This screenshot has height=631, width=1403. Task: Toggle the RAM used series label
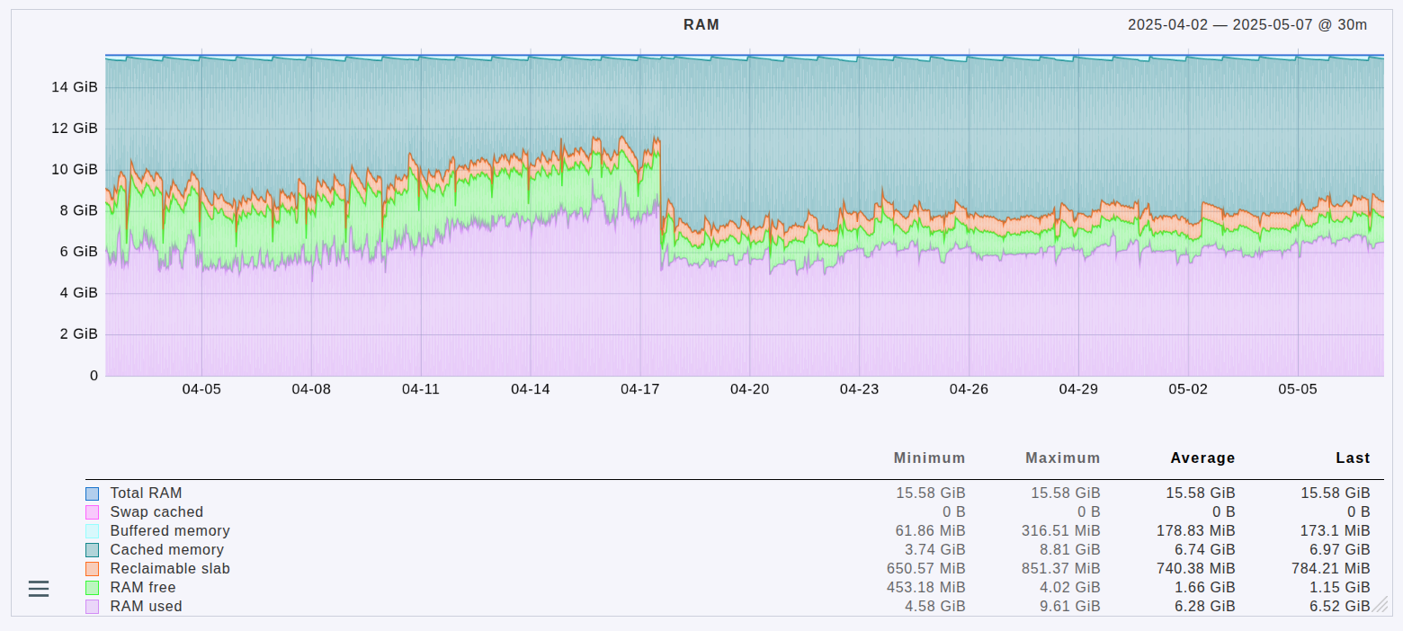[146, 607]
